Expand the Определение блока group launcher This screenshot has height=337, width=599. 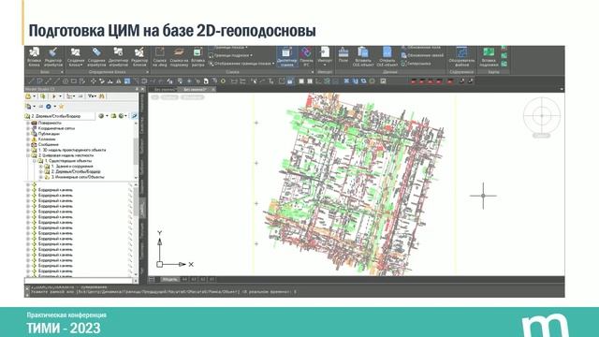tap(147, 72)
